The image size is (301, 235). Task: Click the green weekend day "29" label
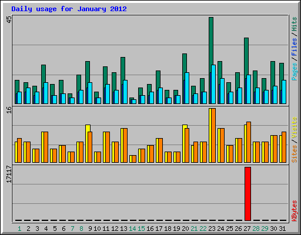[265, 229]
